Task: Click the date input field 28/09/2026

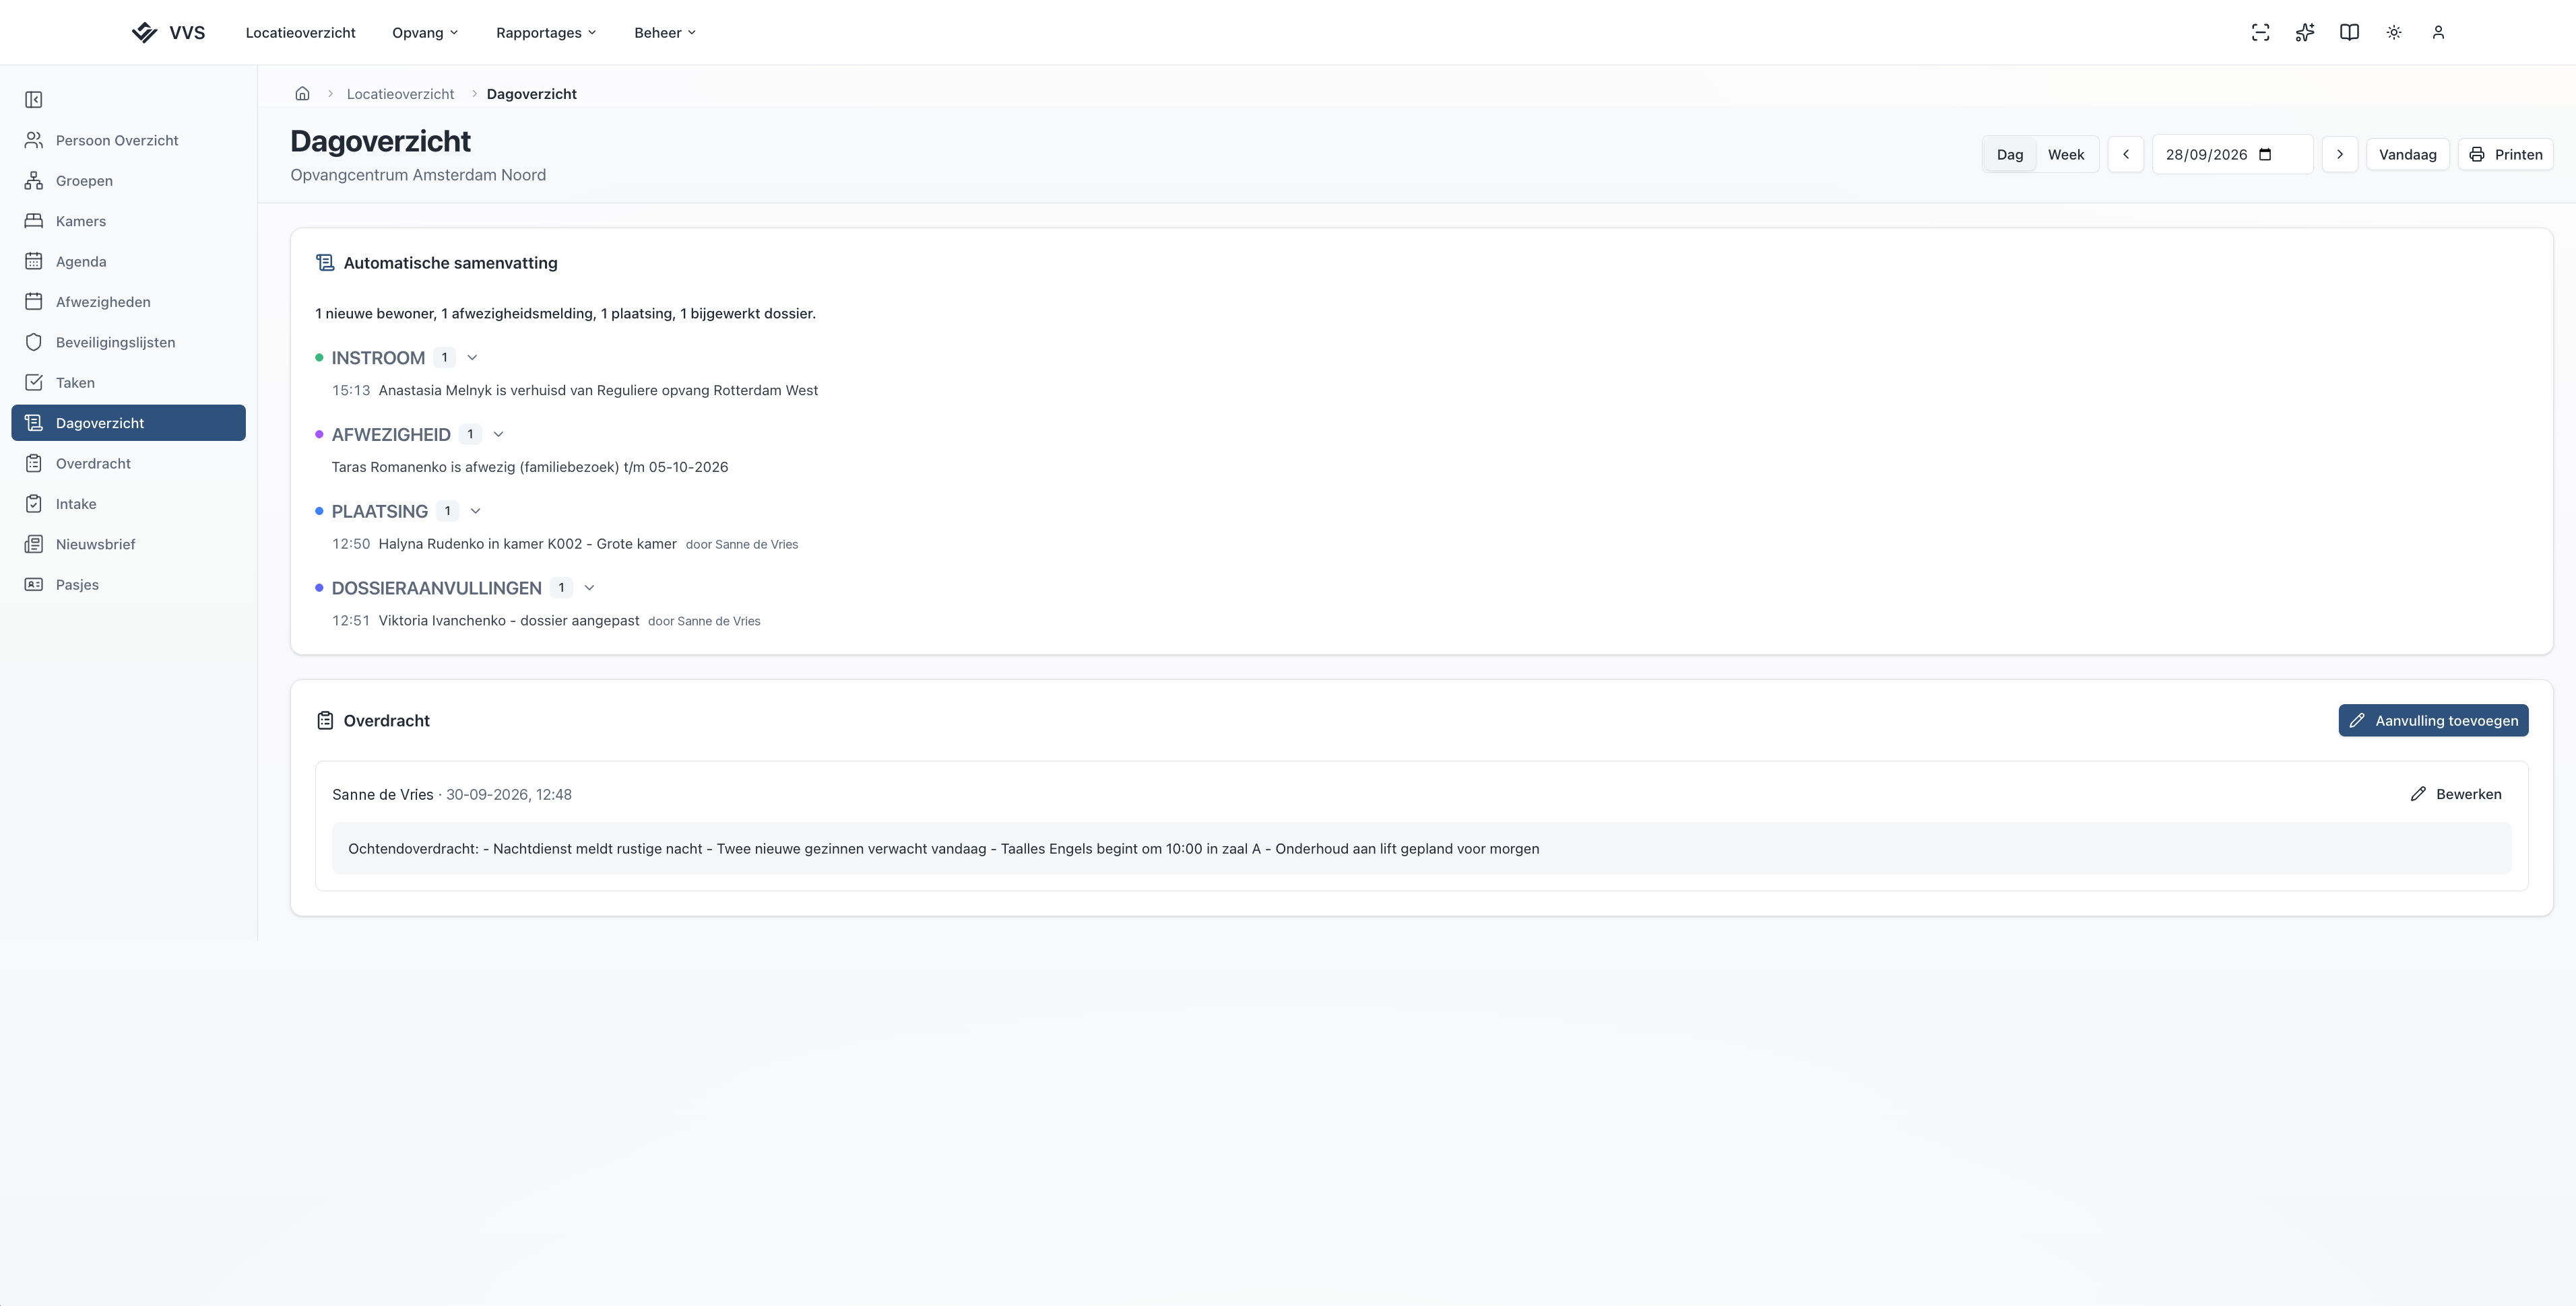Action: tap(2232, 155)
